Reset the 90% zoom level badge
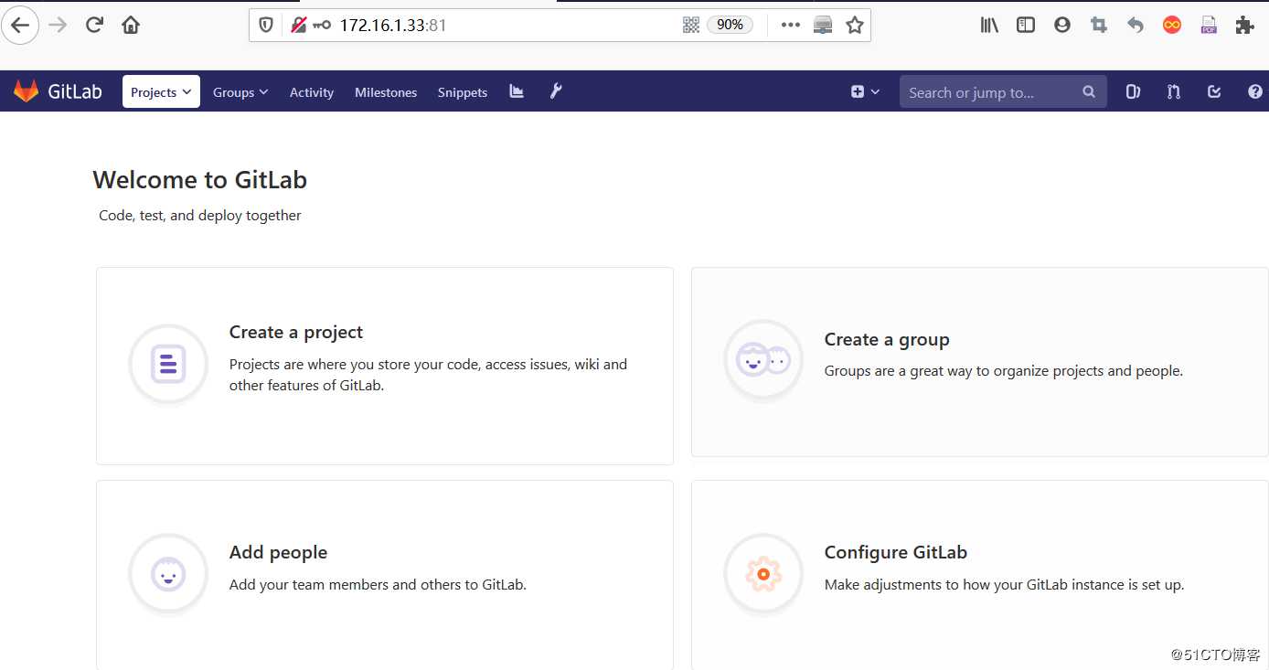 point(730,25)
